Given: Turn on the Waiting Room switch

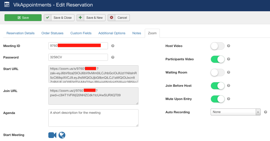Looking at the screenshot, I should [218, 72].
